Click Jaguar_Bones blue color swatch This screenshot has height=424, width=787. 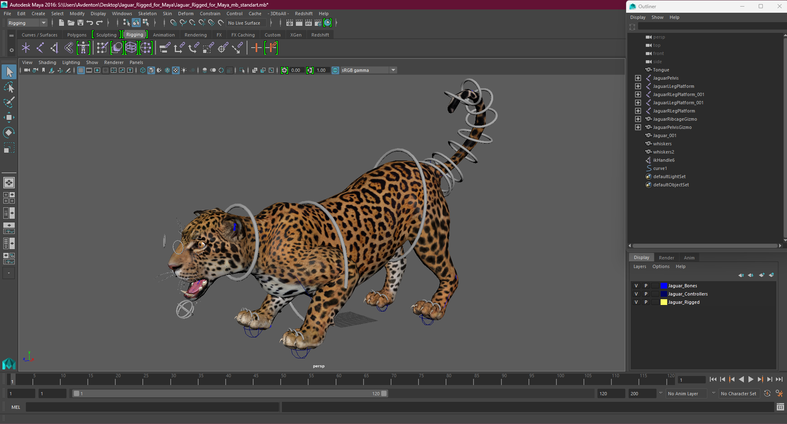click(663, 286)
